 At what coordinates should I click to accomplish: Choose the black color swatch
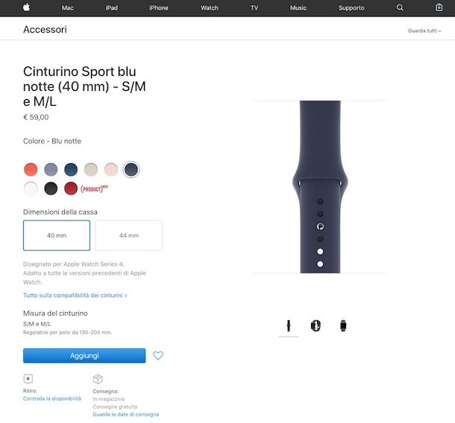(x=51, y=188)
